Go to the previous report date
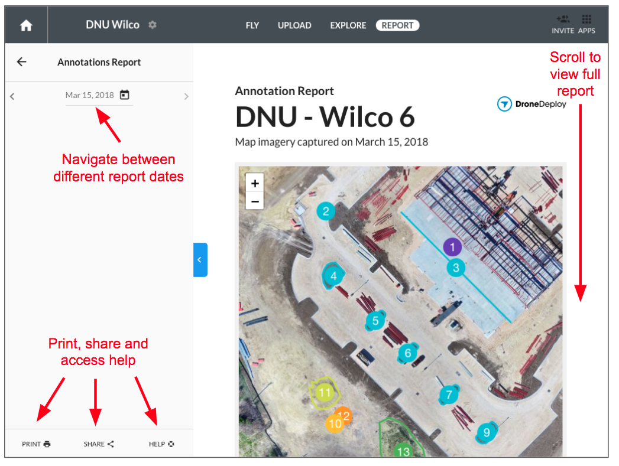This screenshot has height=466, width=619. pyautogui.click(x=12, y=96)
